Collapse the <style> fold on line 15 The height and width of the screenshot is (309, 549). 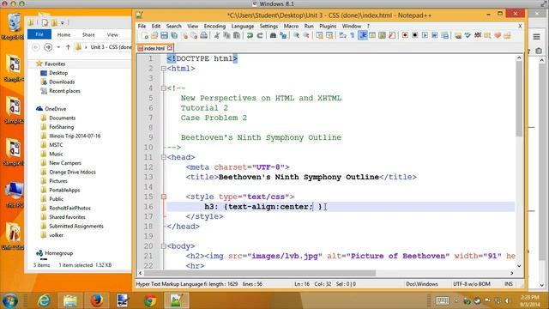pyautogui.click(x=164, y=197)
